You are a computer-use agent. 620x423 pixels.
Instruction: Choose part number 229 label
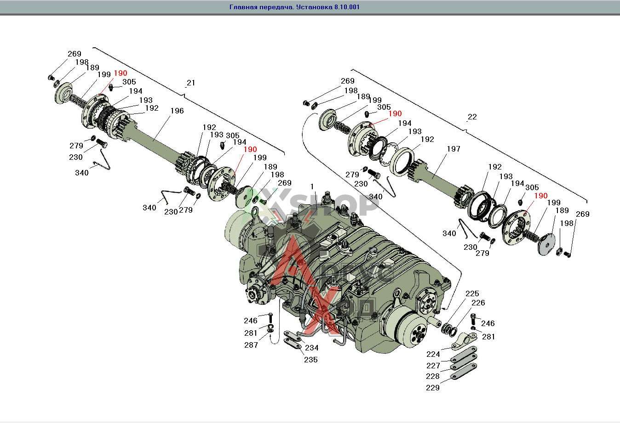432,388
